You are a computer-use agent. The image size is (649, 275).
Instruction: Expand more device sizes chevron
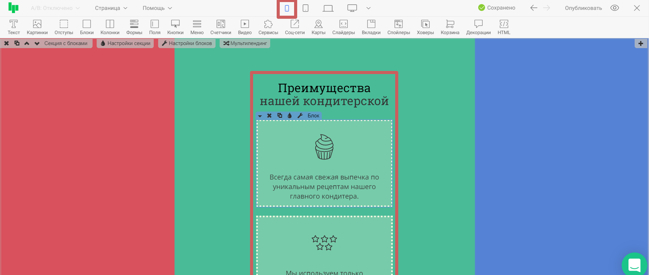pyautogui.click(x=368, y=8)
